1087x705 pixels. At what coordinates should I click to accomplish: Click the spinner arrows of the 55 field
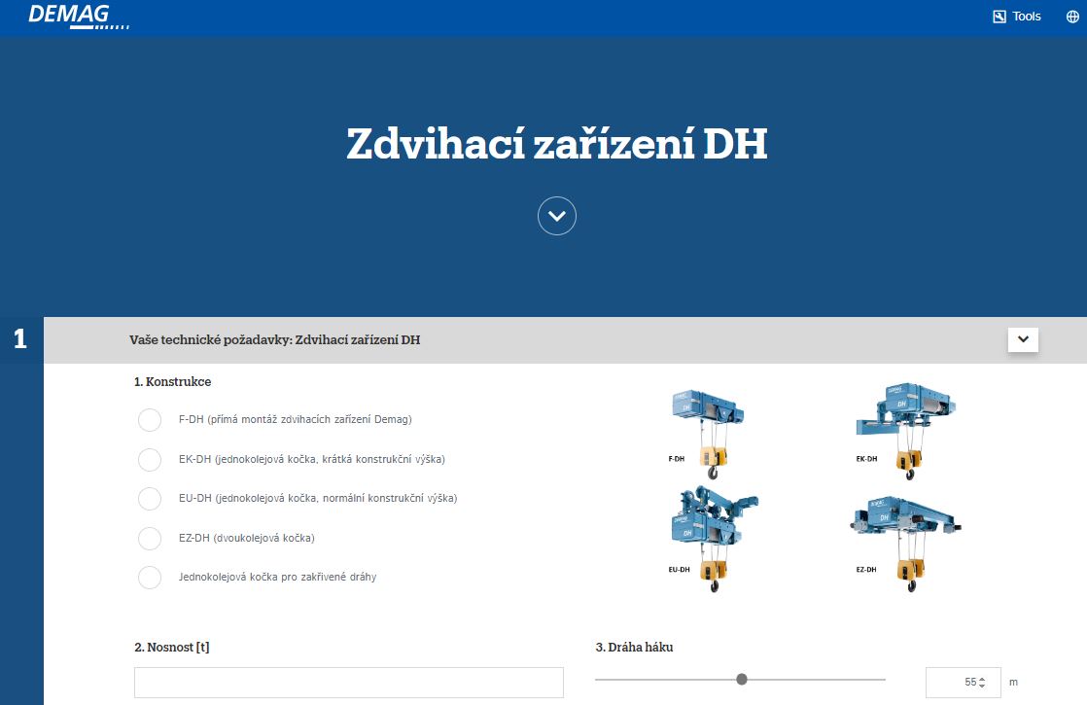point(982,683)
